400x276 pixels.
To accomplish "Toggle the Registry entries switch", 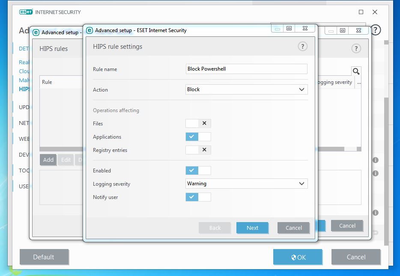I will (198, 150).
